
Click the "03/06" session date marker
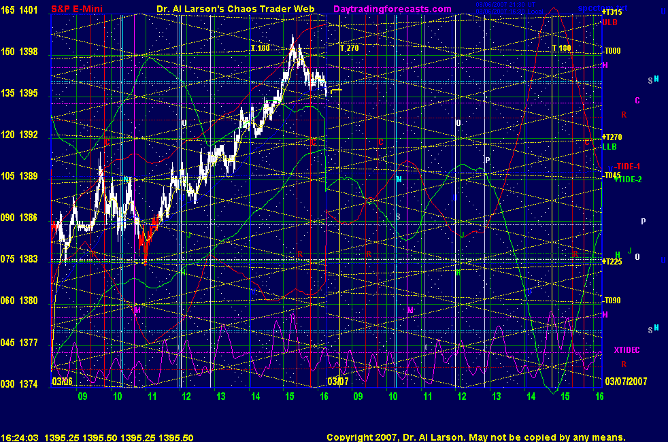62,381
